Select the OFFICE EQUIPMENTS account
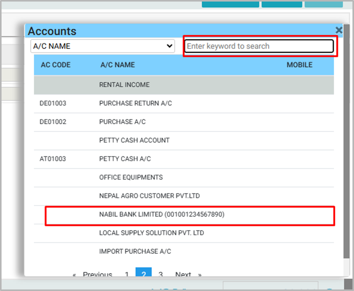Viewport: 354px width, 291px height. (x=131, y=177)
